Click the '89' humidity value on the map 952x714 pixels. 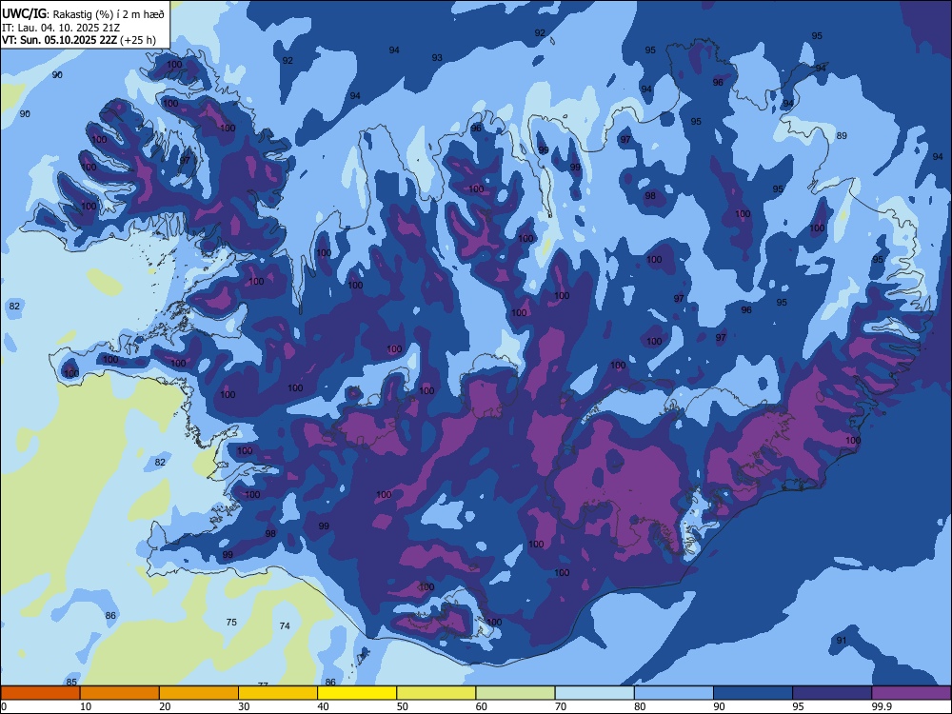pyautogui.click(x=842, y=136)
